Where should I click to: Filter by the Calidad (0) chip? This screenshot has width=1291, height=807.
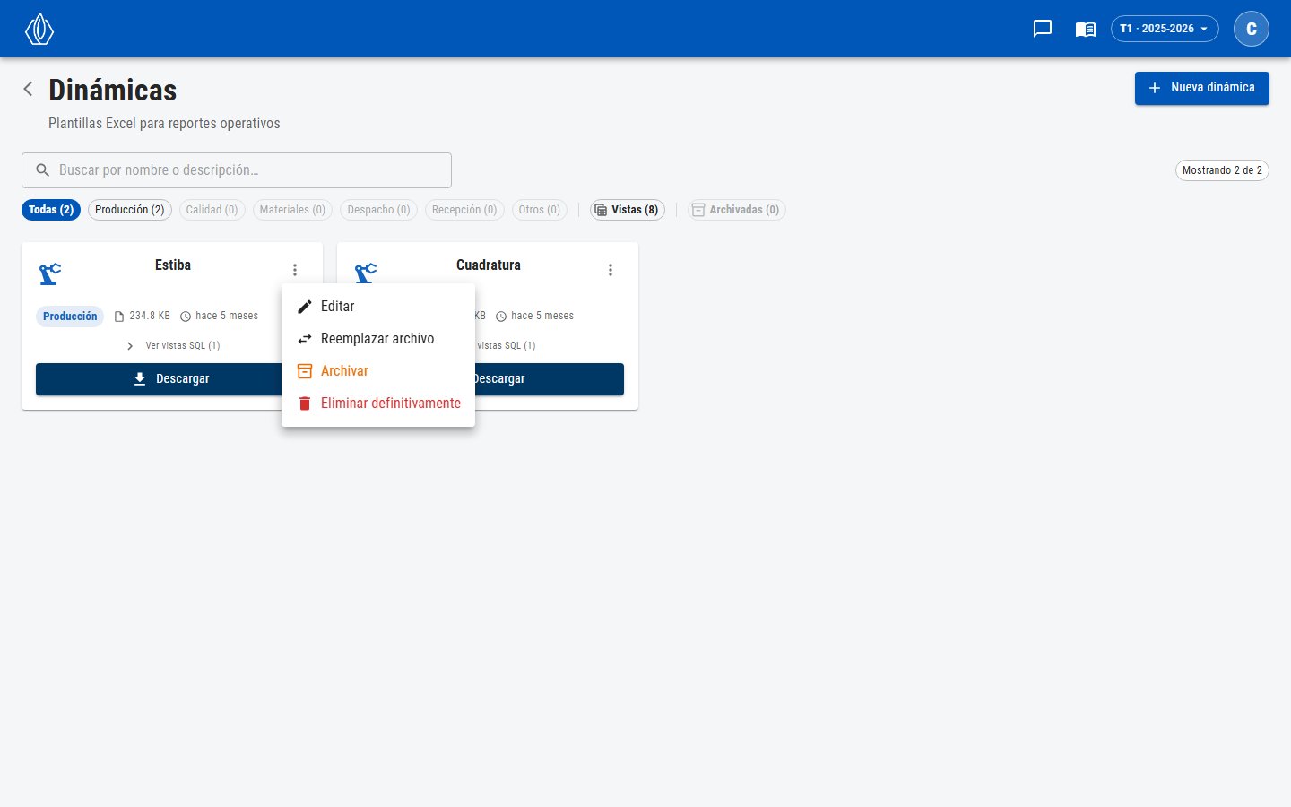coord(212,210)
